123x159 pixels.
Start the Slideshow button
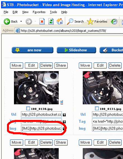point(76,50)
